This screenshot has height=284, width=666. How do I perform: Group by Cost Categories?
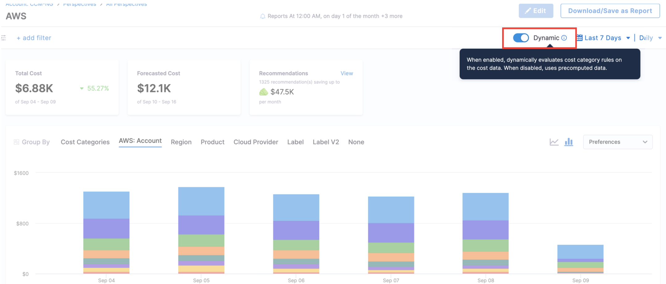[85, 142]
